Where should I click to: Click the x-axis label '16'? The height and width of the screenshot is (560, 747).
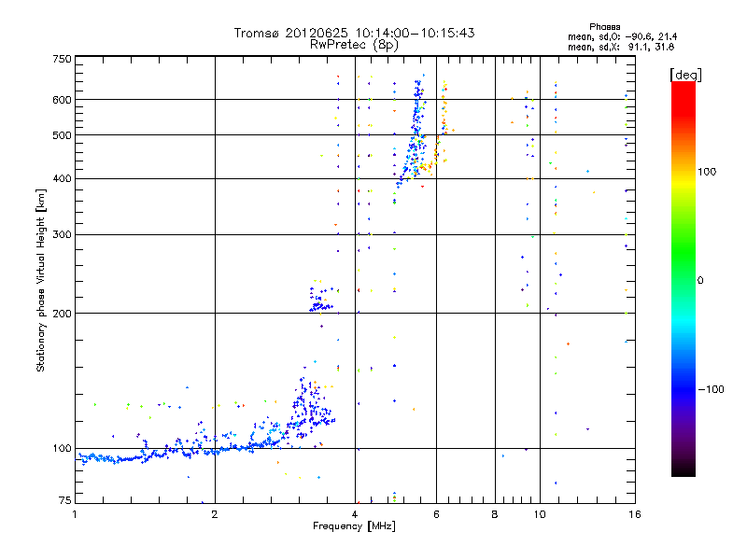pyautogui.click(x=635, y=514)
